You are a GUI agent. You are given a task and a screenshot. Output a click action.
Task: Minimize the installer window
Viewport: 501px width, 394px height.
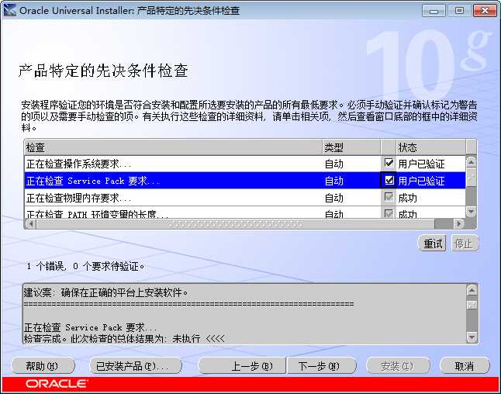click(x=434, y=11)
